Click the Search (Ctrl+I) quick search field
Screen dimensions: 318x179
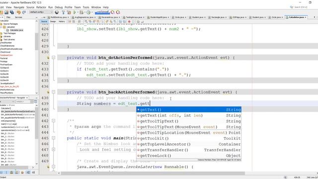pyautogui.click(x=300, y=7)
